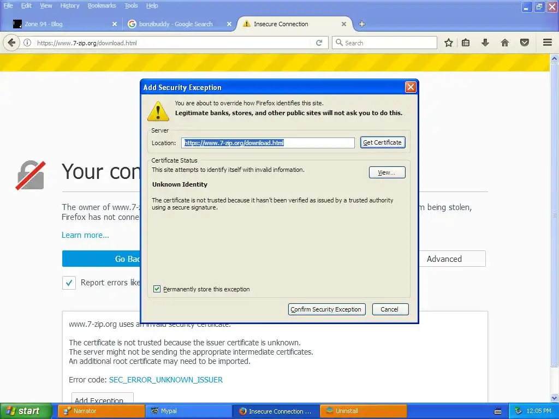
Task: Click the page scrollbar up arrow
Action: click(x=554, y=58)
